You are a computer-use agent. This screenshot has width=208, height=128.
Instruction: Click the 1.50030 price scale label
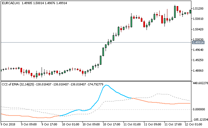point(199,39)
